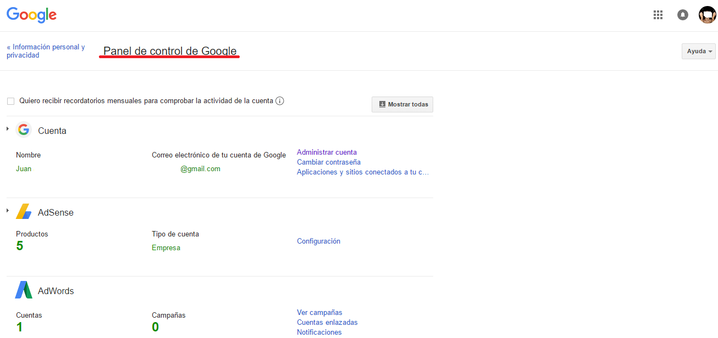Open the Ayuda dropdown
Screen dimensions: 718x338
699,51
